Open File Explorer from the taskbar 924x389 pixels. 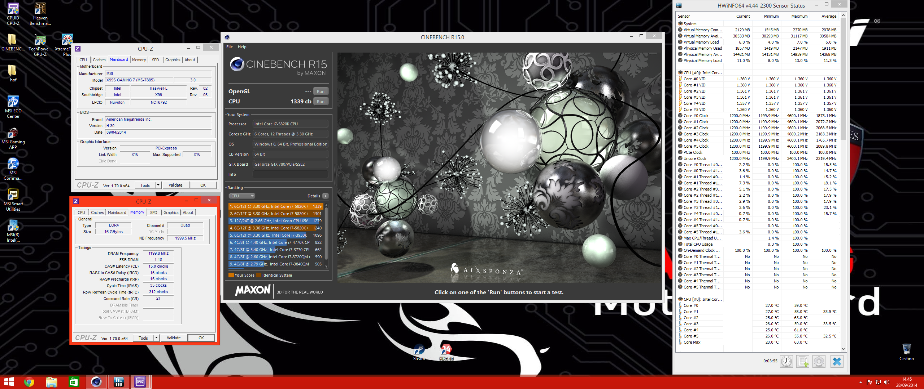point(52,382)
